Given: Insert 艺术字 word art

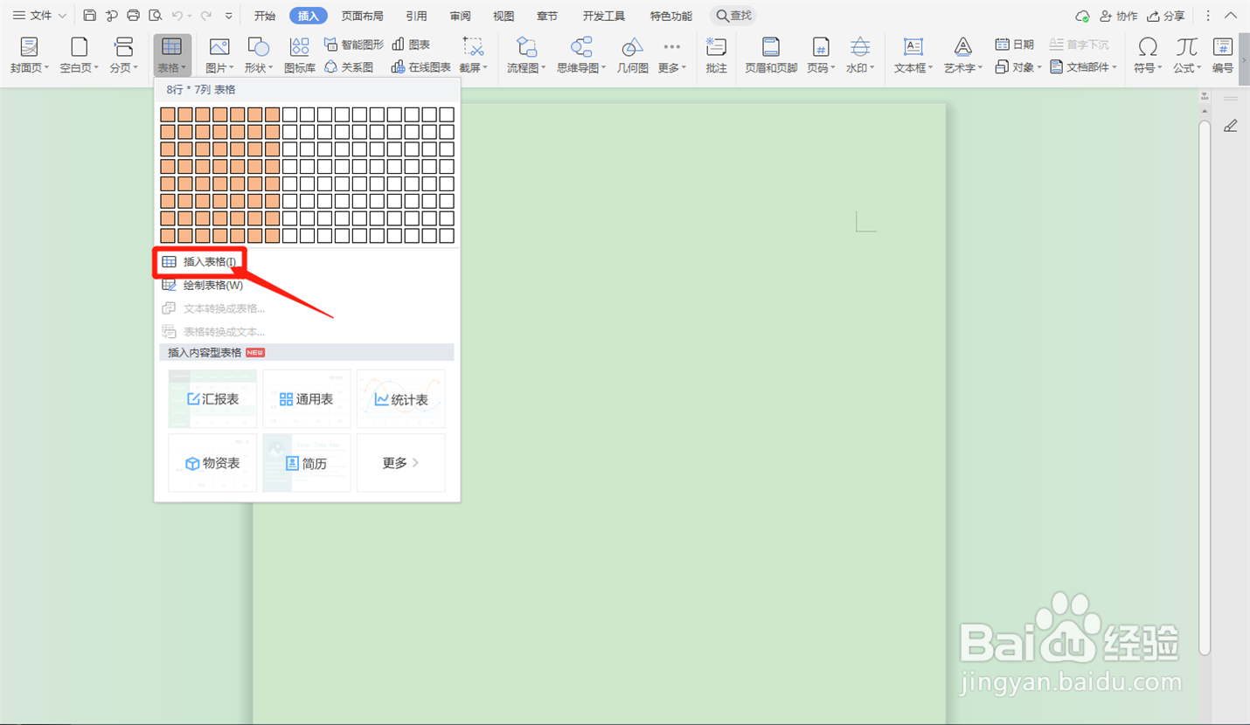Looking at the screenshot, I should click(x=963, y=55).
